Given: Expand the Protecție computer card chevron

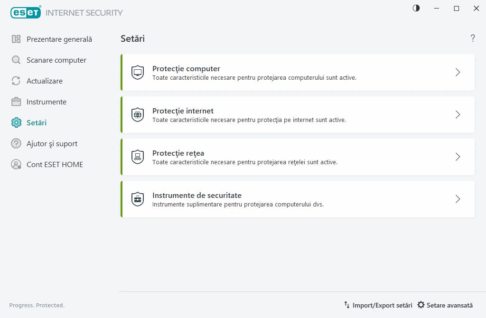Looking at the screenshot, I should (x=457, y=72).
